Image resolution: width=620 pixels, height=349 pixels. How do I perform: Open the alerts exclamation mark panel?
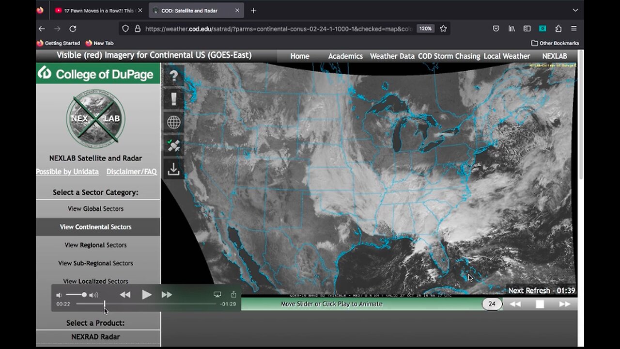click(173, 99)
